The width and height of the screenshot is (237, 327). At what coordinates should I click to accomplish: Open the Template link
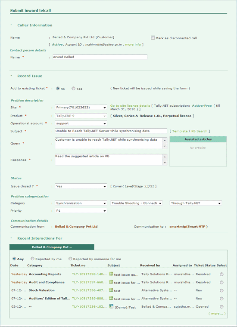pyautogui.click(x=180, y=131)
